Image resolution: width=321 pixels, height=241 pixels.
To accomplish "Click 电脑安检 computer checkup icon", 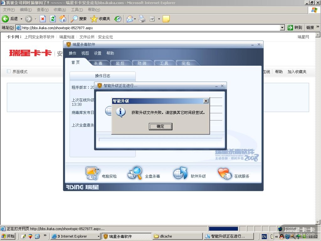I will tap(93, 173).
